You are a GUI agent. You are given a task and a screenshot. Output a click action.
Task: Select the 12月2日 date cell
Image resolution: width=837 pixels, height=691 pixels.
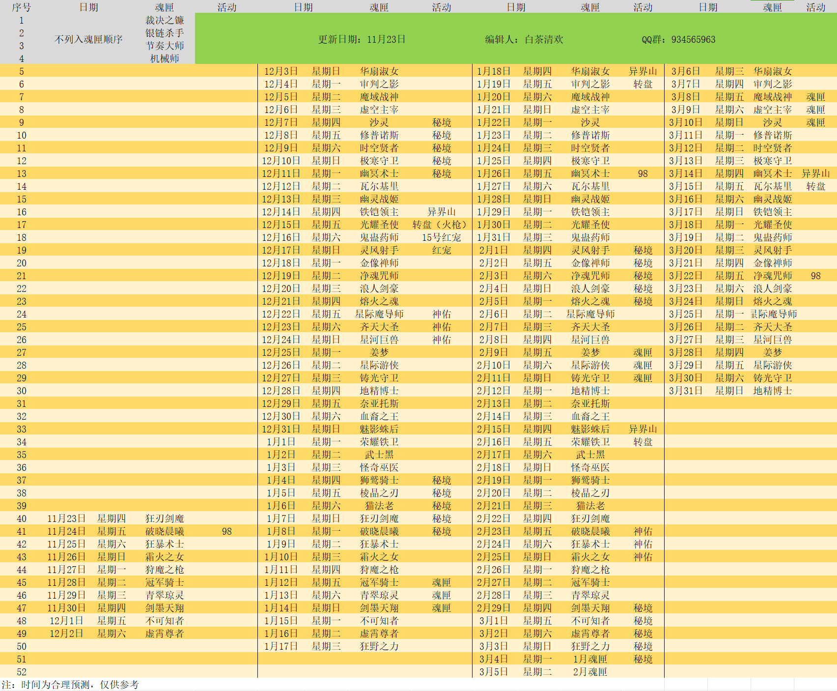click(x=66, y=633)
